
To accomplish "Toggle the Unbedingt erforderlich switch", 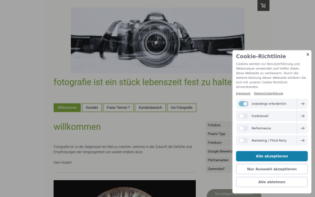I will [x=243, y=103].
